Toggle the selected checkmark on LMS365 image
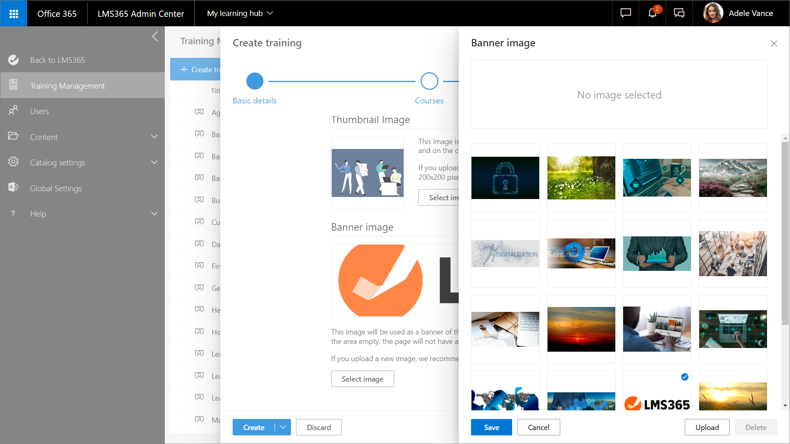The width and height of the screenshot is (790, 444). coord(684,377)
